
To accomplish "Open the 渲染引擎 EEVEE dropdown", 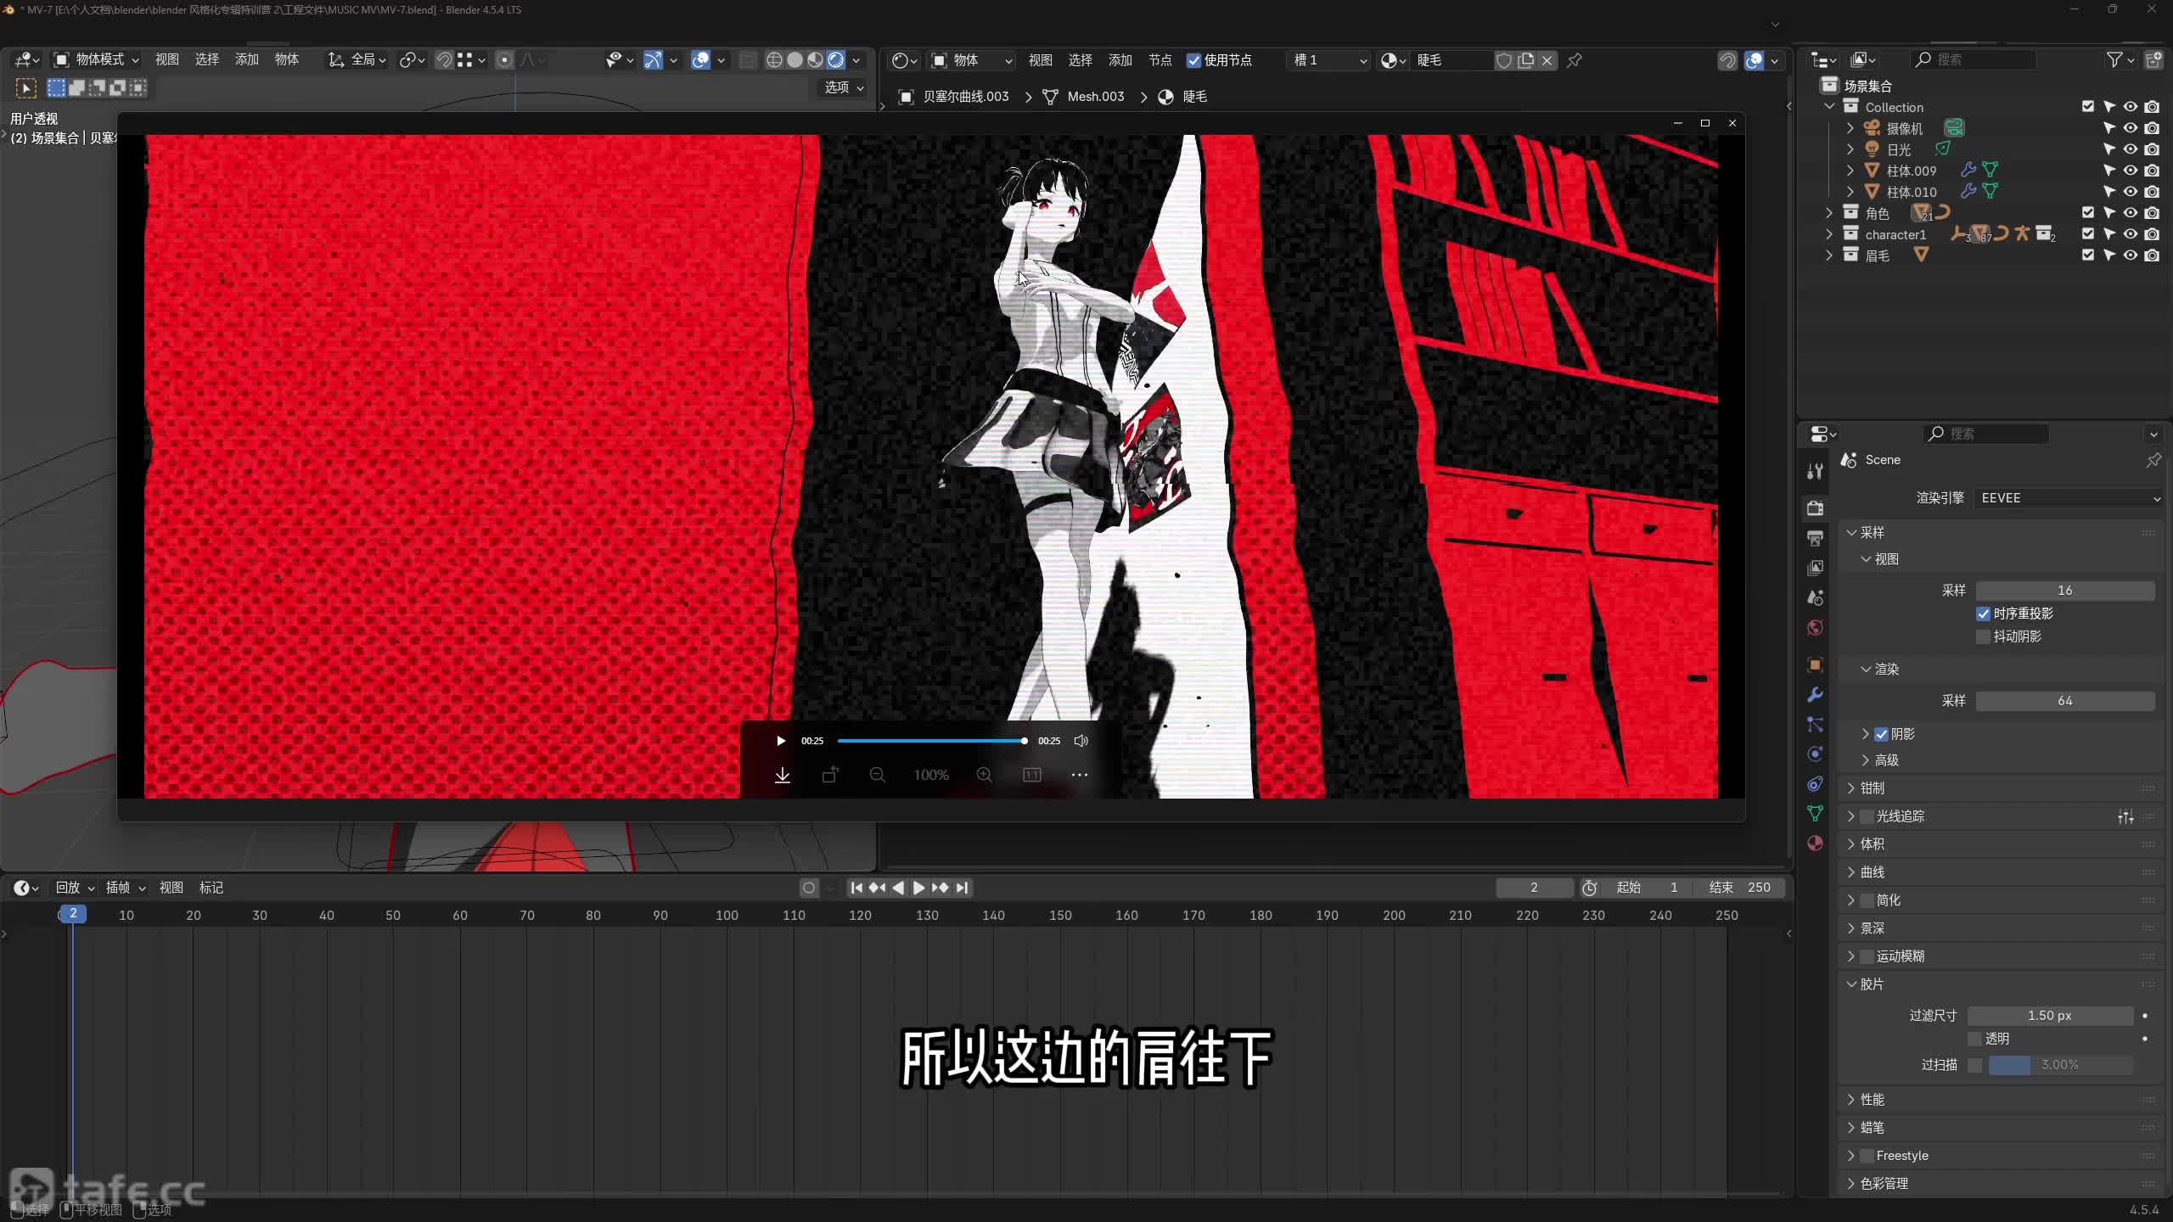I will [2068, 498].
